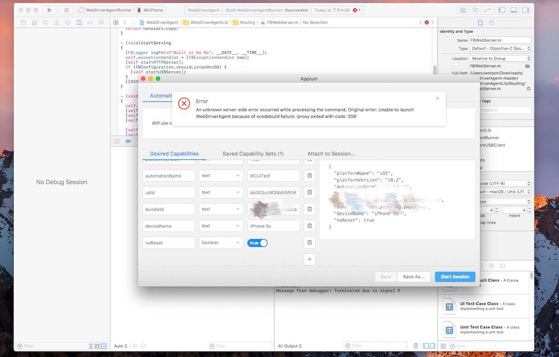Jump to the error in jump bar
The width and height of the screenshot is (559, 357).
point(427,22)
